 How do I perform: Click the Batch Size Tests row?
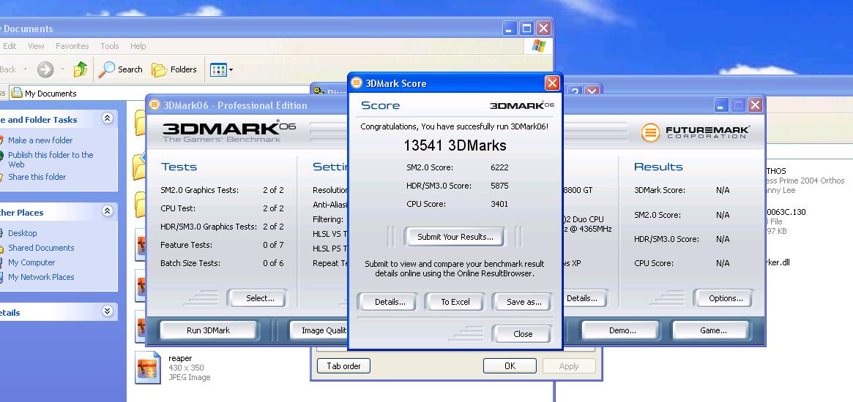tap(222, 263)
